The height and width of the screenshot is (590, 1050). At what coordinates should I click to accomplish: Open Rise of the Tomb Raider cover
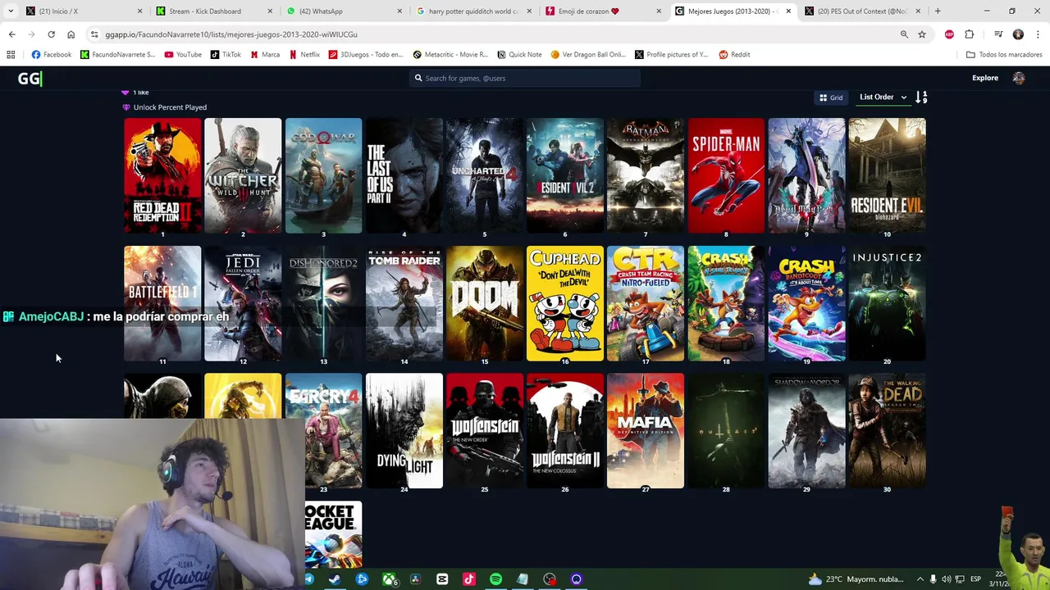pyautogui.click(x=404, y=303)
